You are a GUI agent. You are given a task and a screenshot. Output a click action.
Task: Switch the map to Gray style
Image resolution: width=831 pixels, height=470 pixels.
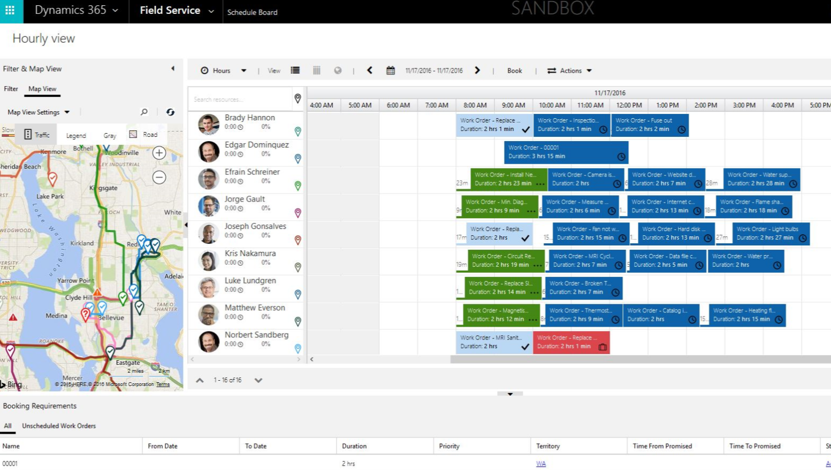tap(110, 135)
